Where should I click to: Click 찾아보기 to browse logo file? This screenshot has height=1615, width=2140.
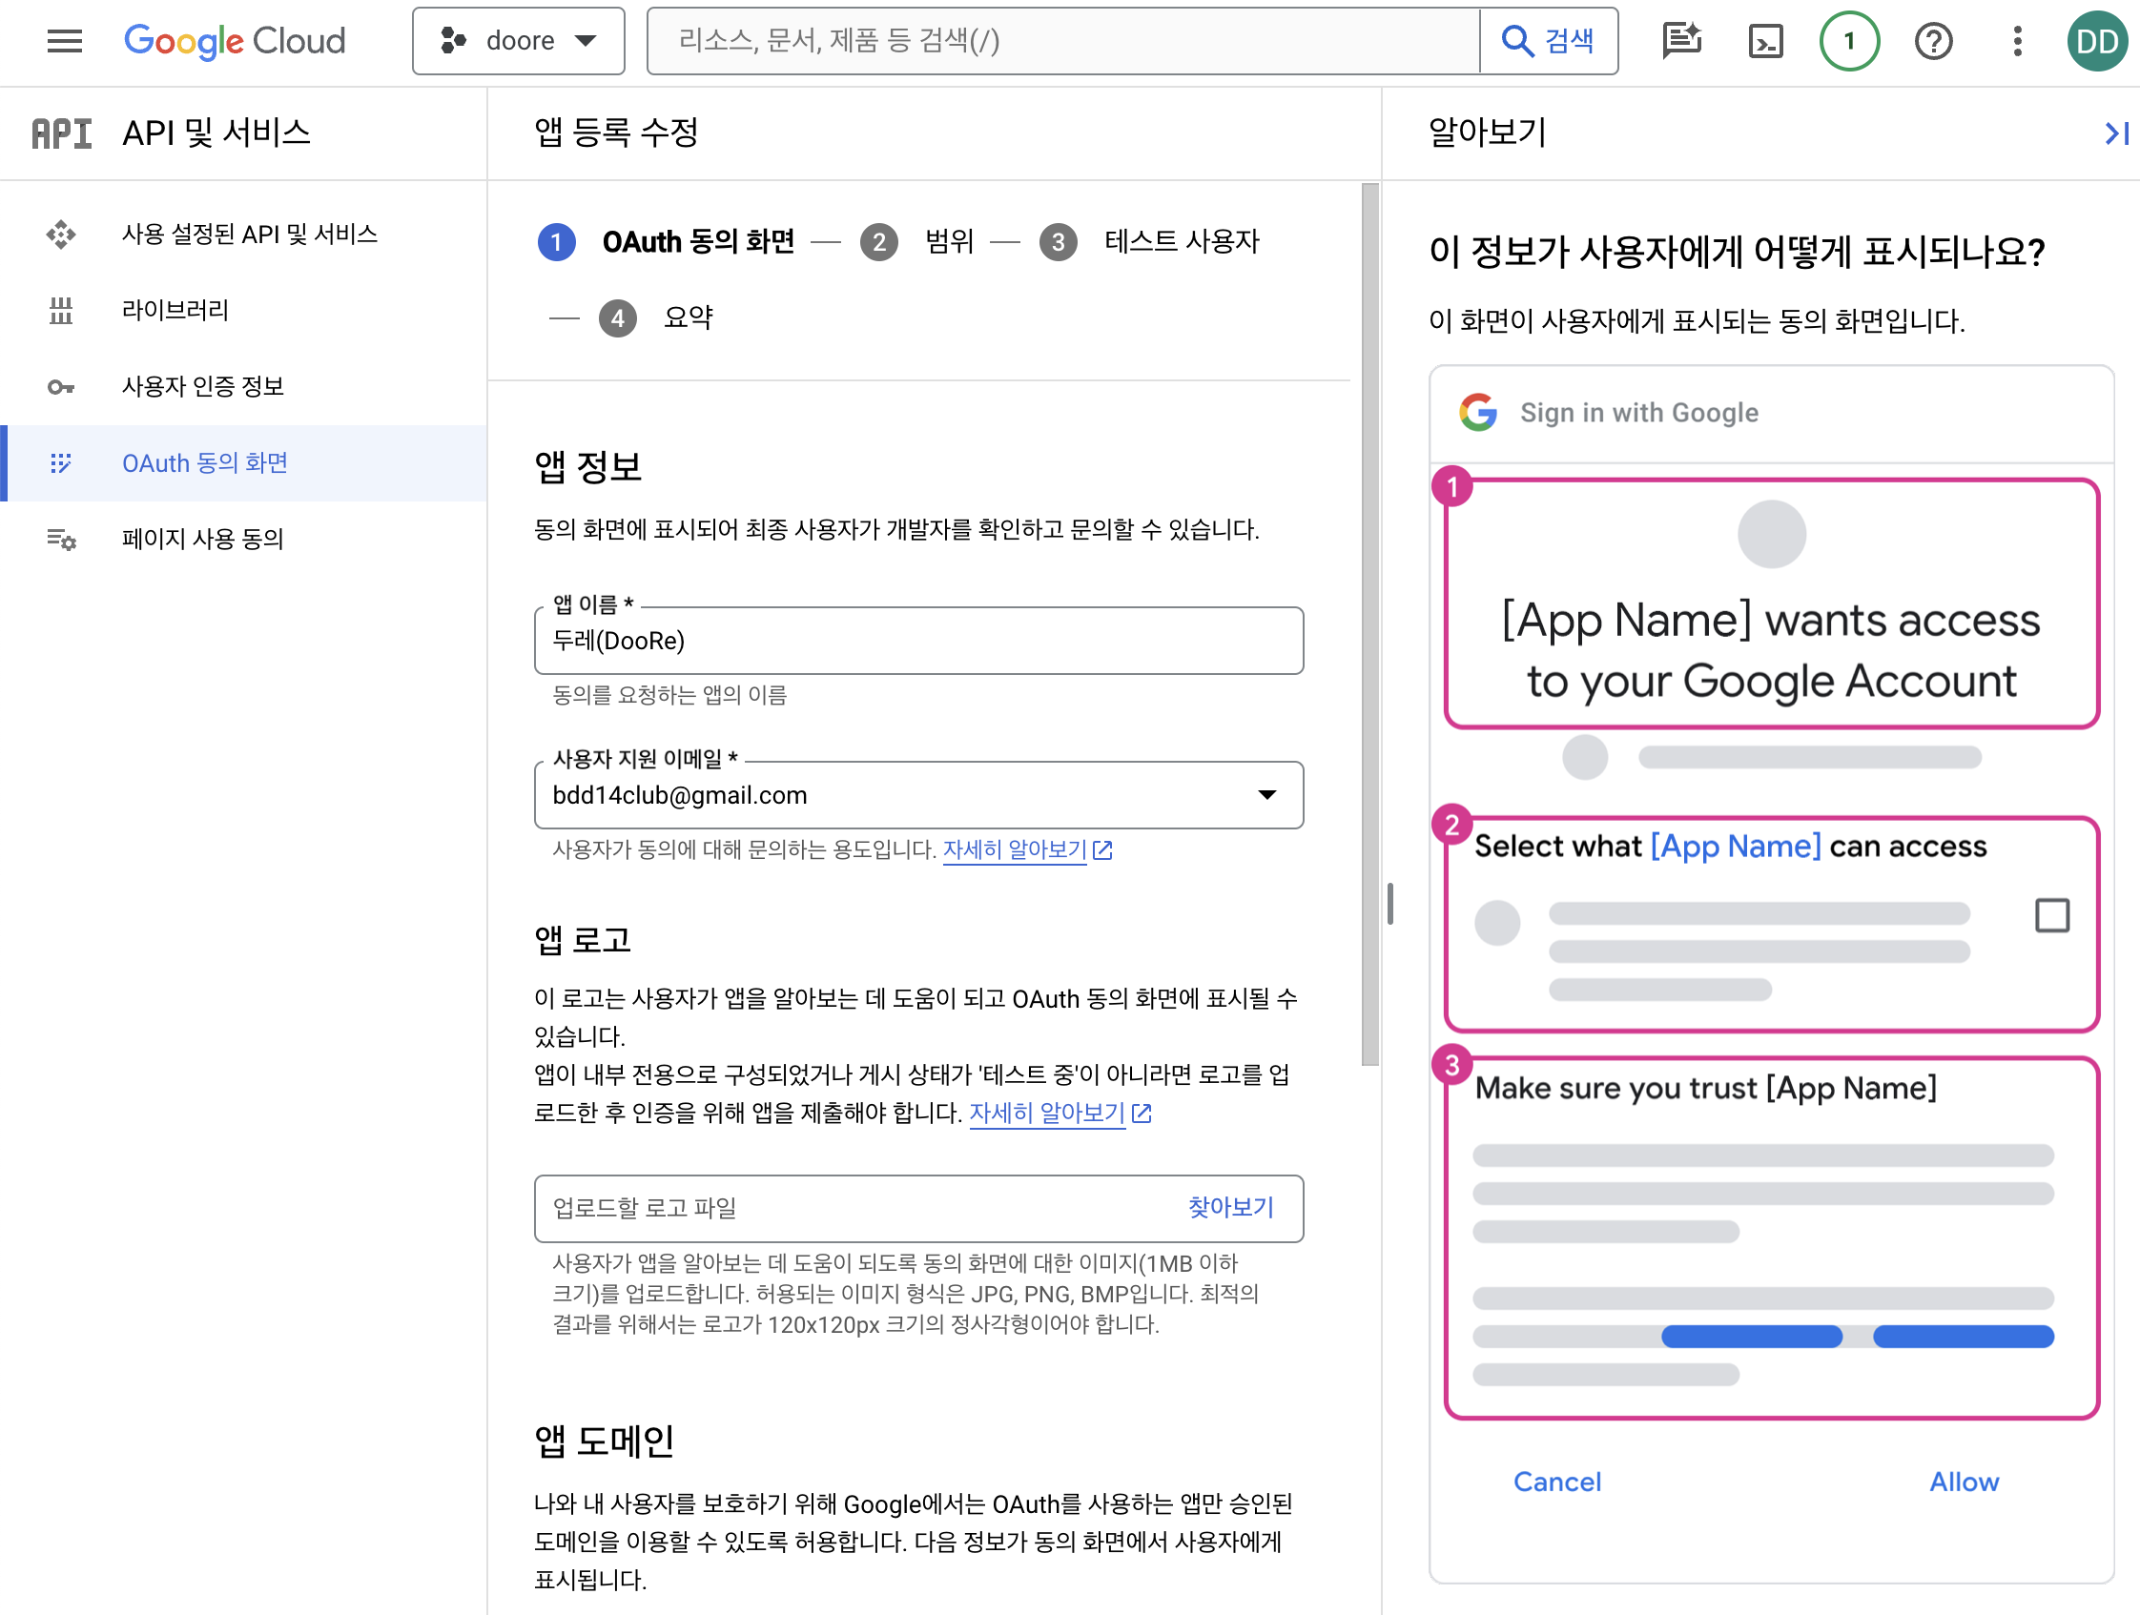[1229, 1207]
